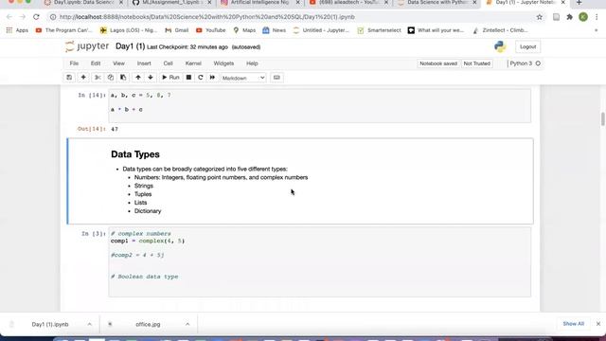Open the Edit menu
Image resolution: width=606 pixels, height=341 pixels.
(x=96, y=63)
